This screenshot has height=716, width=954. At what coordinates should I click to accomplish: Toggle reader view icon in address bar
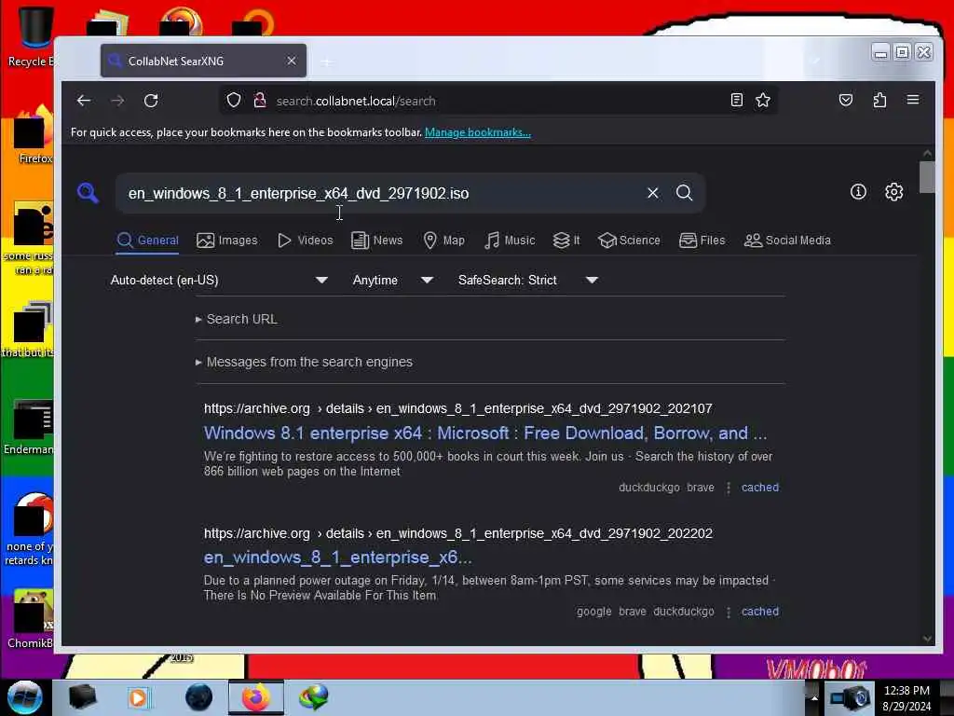[x=736, y=101]
